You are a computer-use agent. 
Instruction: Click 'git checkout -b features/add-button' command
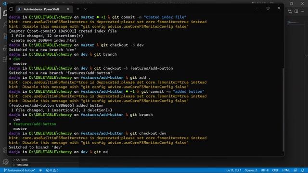click(x=134, y=68)
